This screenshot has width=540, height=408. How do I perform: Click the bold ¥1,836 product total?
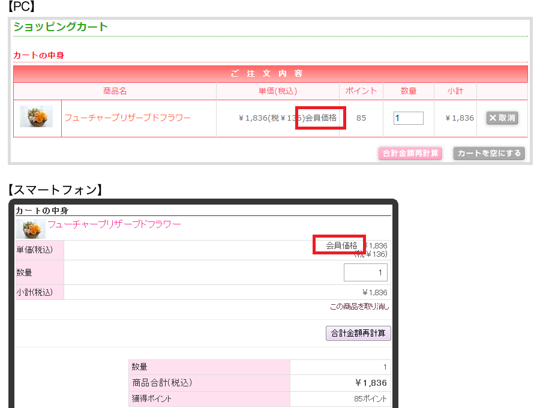click(371, 383)
